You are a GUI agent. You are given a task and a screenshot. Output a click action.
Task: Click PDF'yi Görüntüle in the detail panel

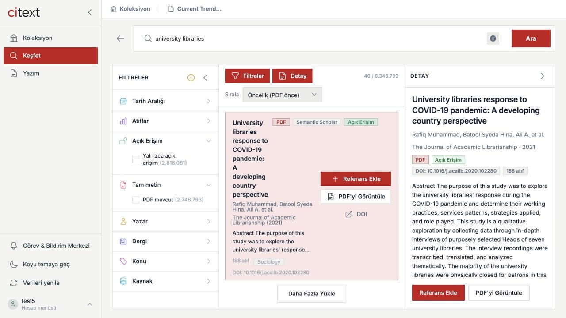click(499, 293)
